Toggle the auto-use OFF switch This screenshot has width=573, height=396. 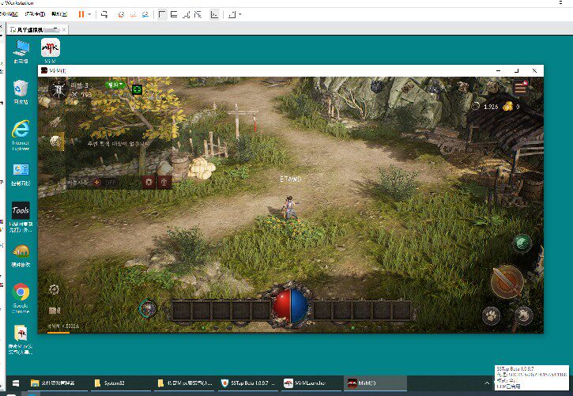pos(107,182)
